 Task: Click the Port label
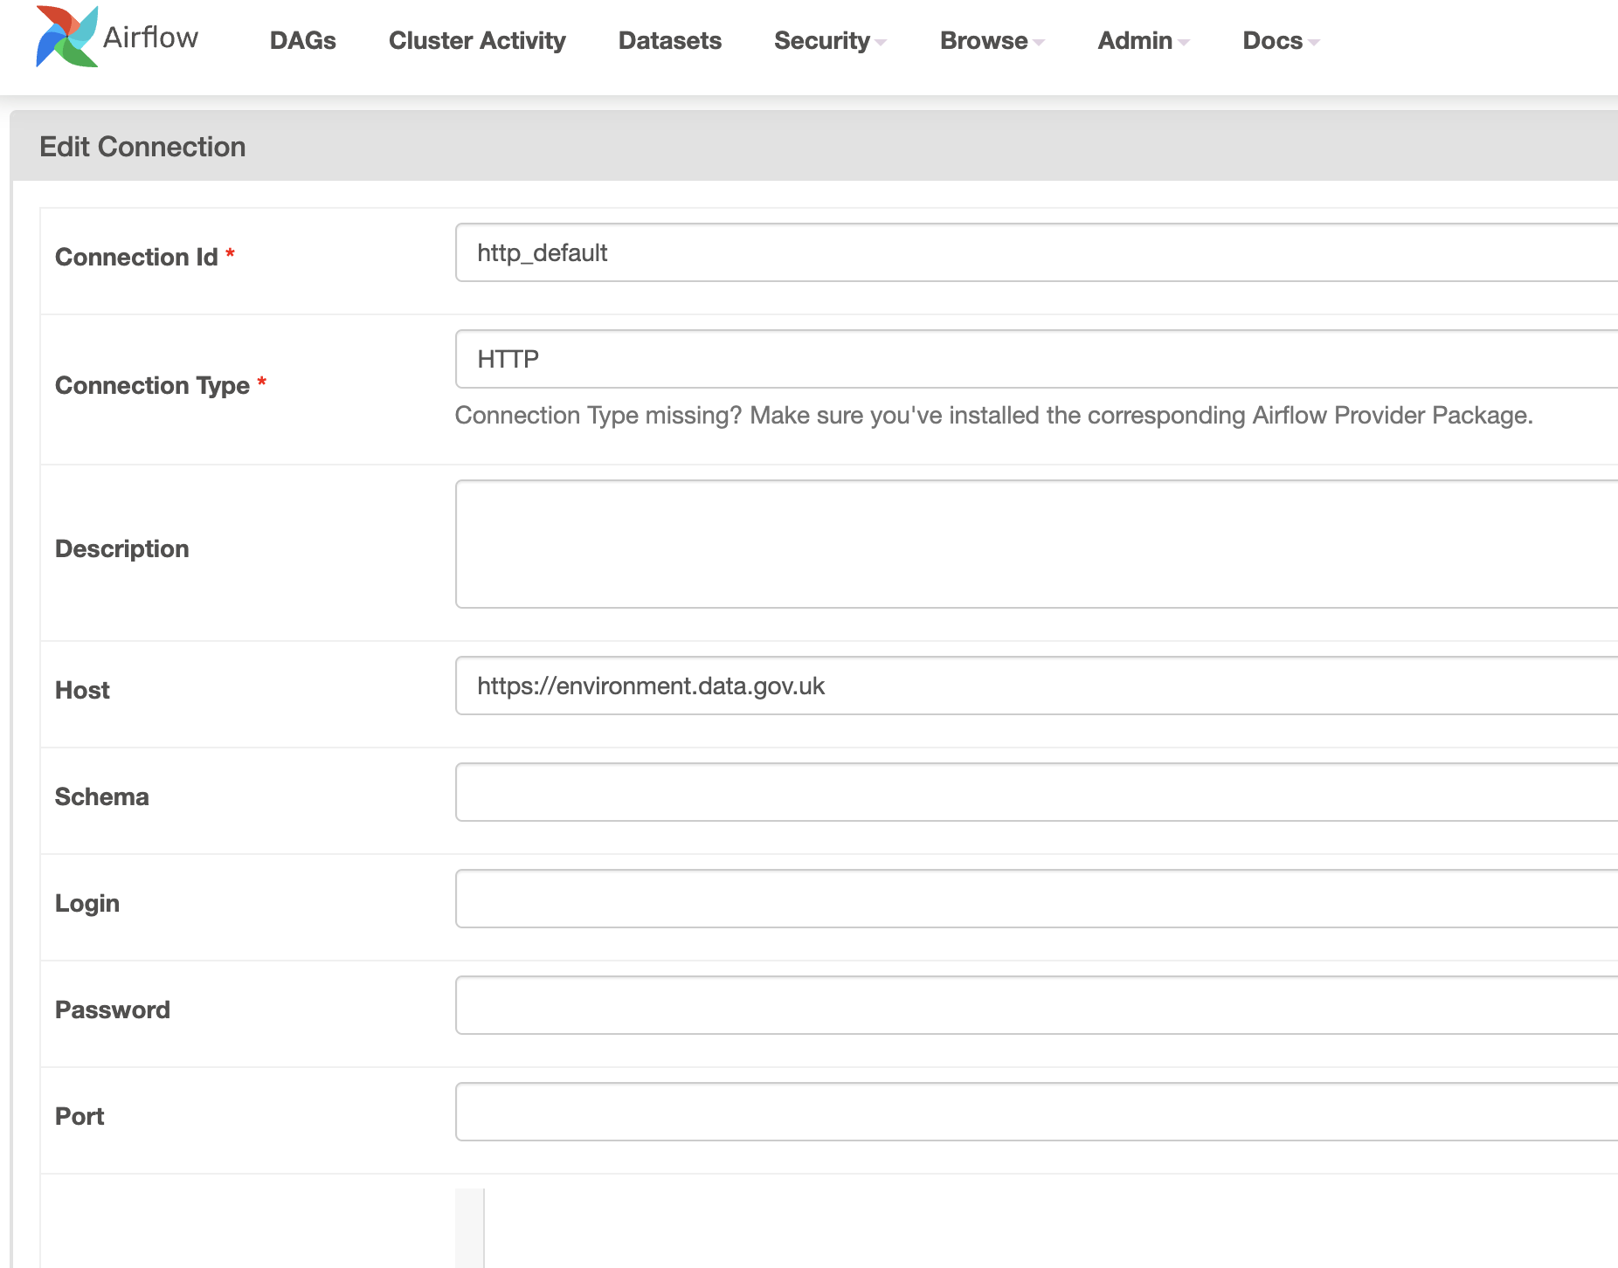coord(80,1116)
